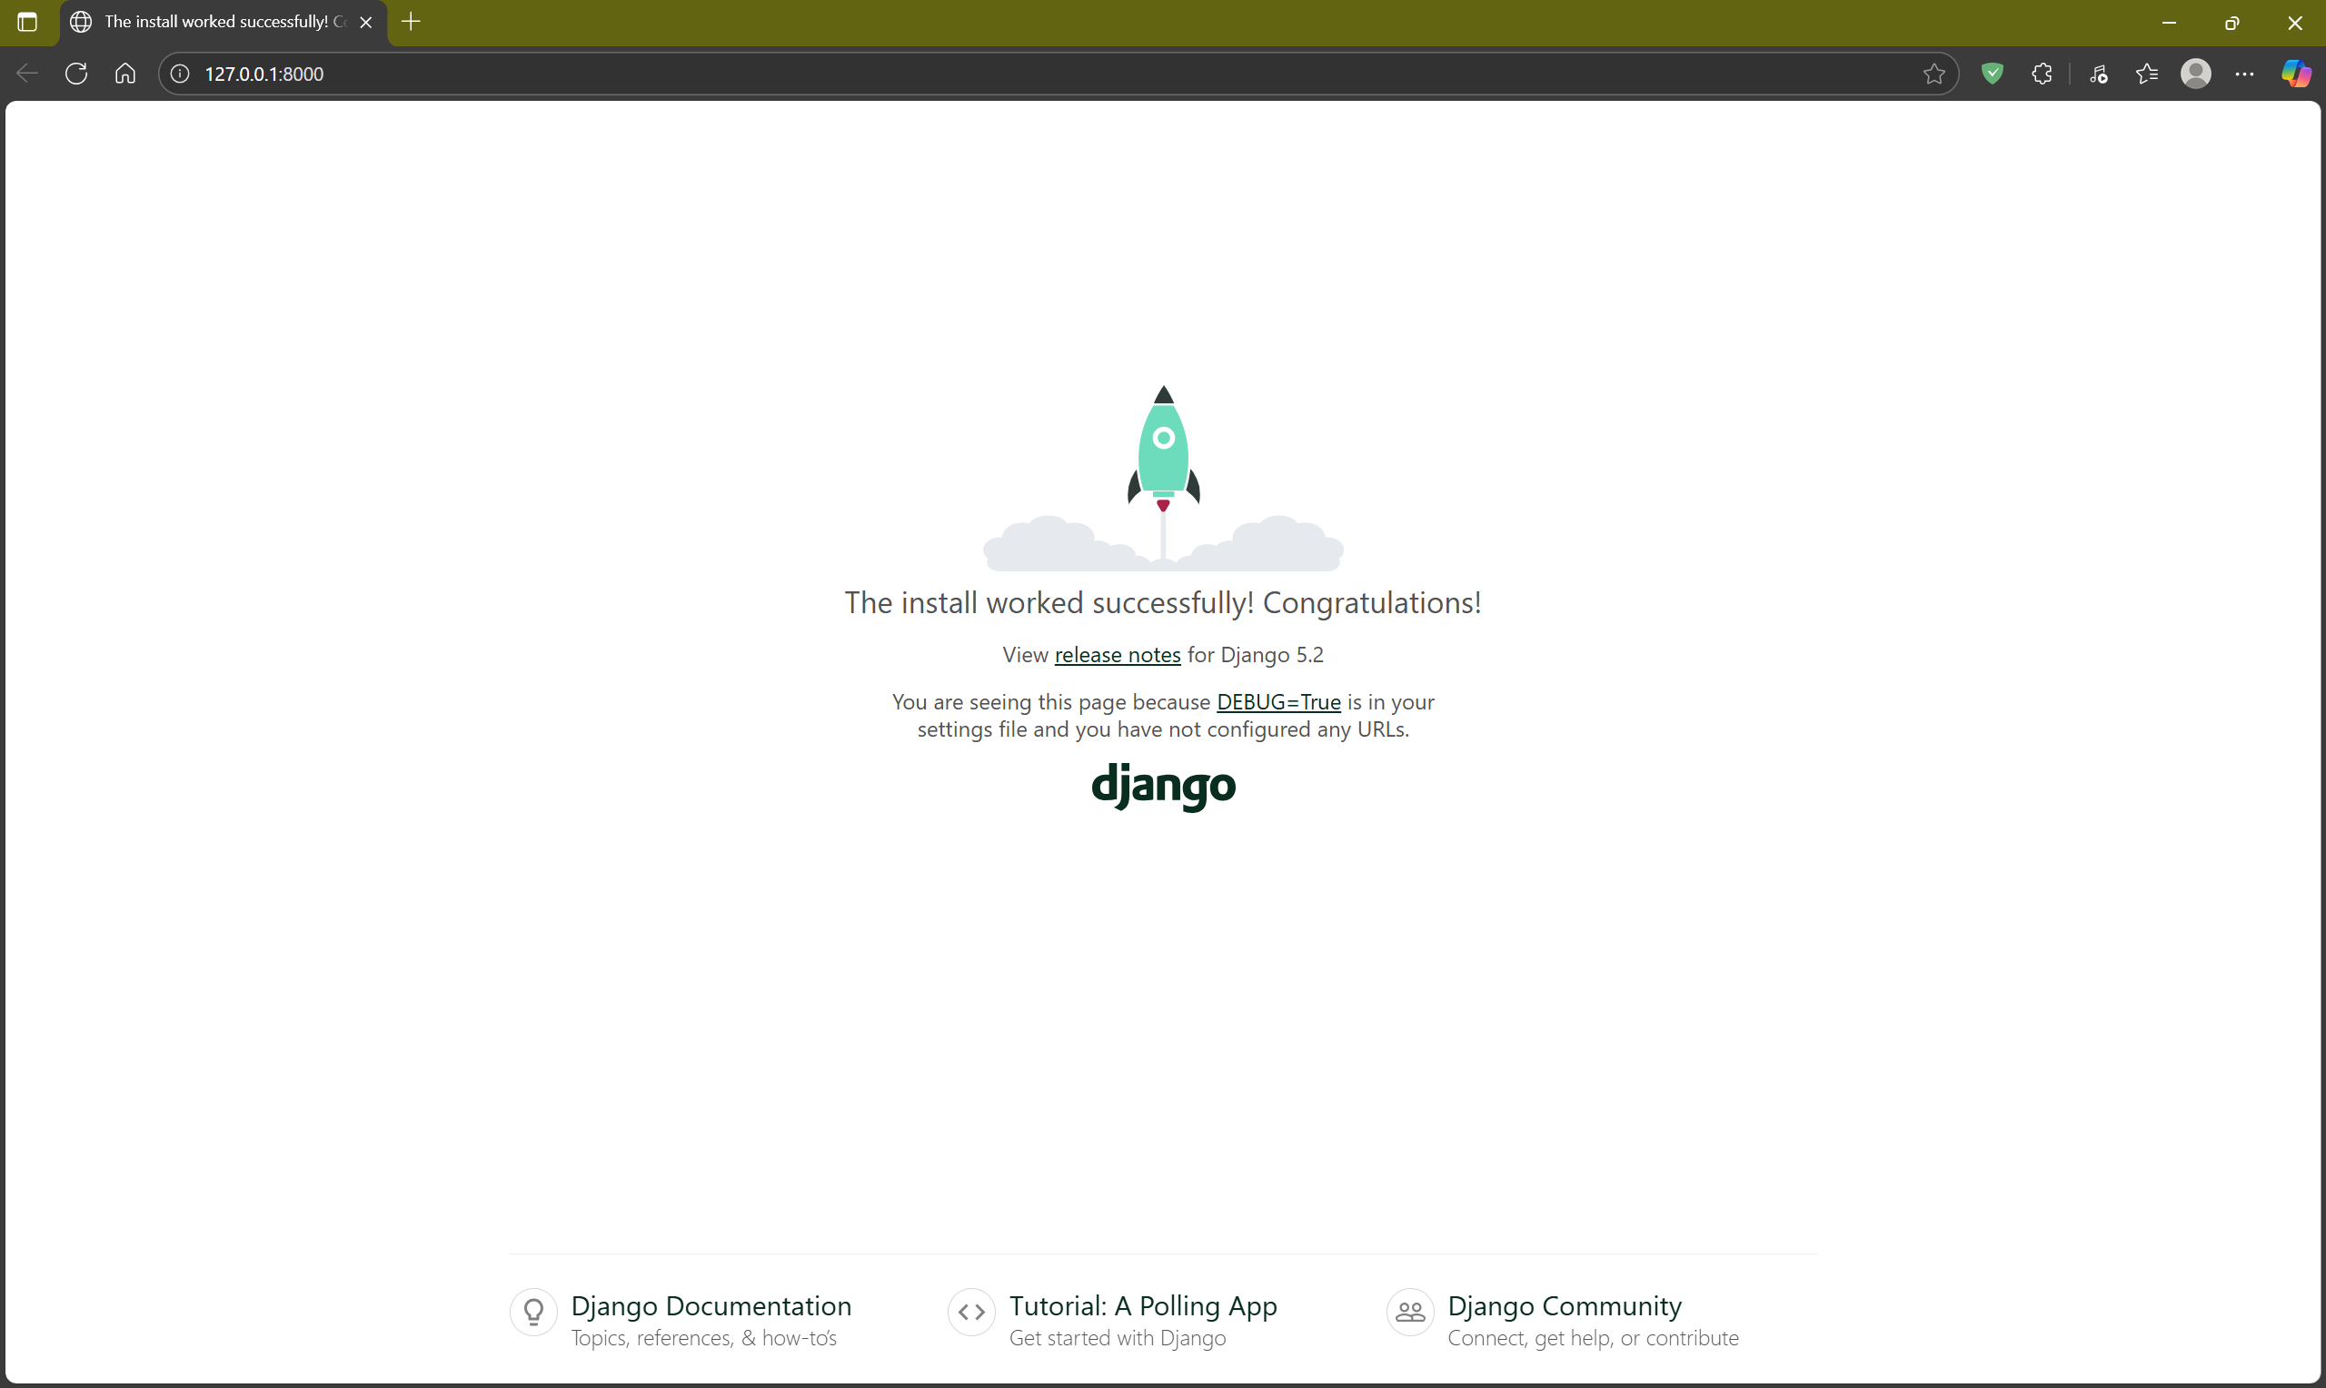Open the green shield extension icon
This screenshot has height=1388, width=2326.
coord(1993,74)
